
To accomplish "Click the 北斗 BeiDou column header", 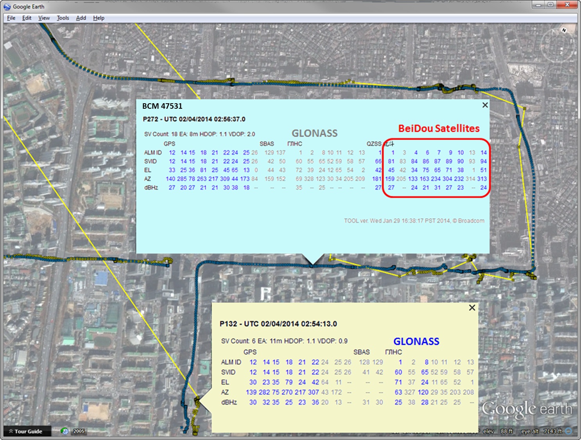I will tap(389, 144).
